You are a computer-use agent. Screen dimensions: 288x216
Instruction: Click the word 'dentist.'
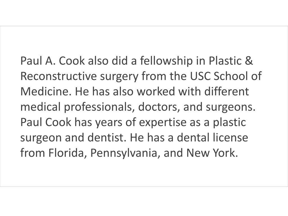[107, 137]
